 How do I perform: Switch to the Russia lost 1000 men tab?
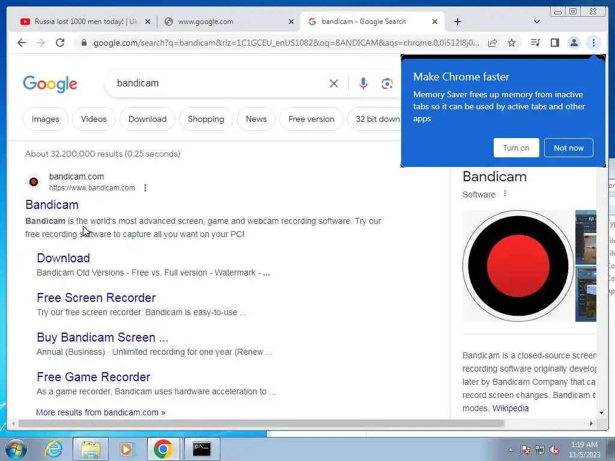click(x=85, y=22)
